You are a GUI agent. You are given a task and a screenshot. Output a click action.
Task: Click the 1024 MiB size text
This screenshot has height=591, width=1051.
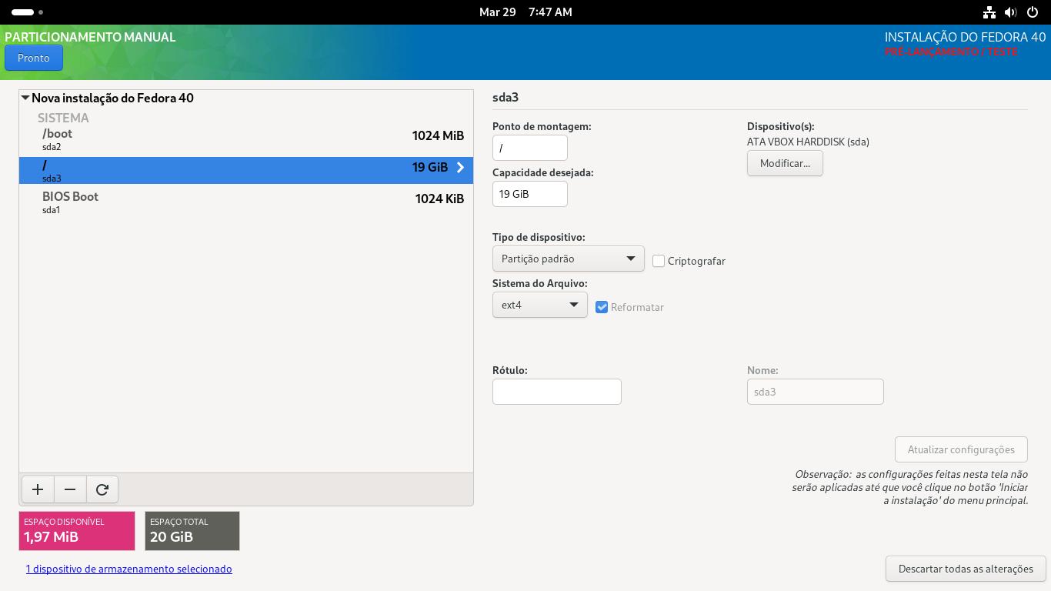point(438,135)
